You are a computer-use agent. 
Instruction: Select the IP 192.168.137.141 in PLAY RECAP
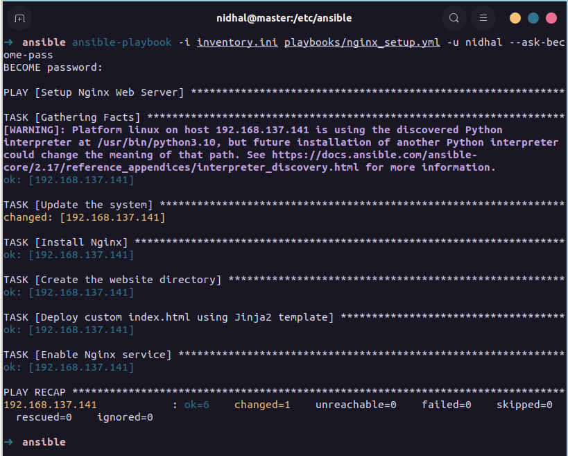click(51, 404)
